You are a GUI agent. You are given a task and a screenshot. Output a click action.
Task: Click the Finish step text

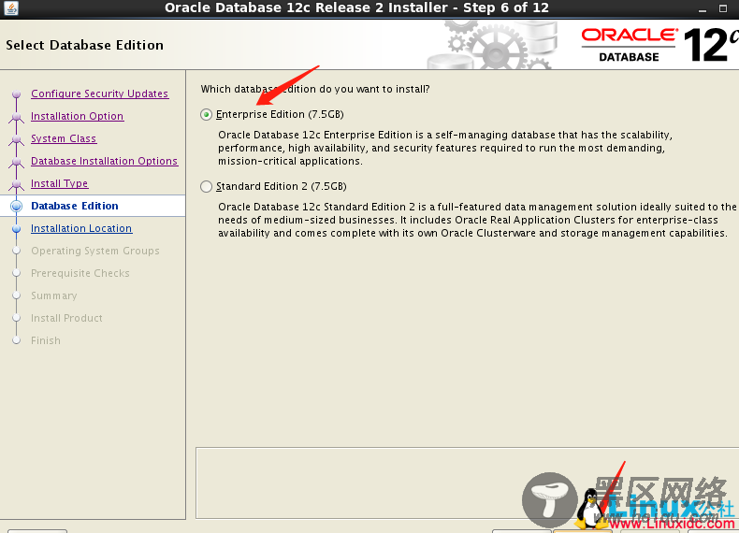click(46, 340)
